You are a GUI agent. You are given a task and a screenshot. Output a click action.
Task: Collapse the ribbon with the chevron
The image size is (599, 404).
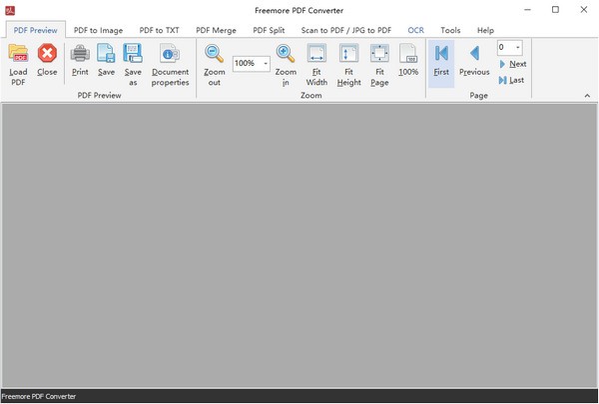(x=587, y=96)
